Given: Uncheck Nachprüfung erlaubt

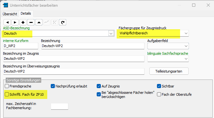Looking at the screenshot, I should 53,86.
